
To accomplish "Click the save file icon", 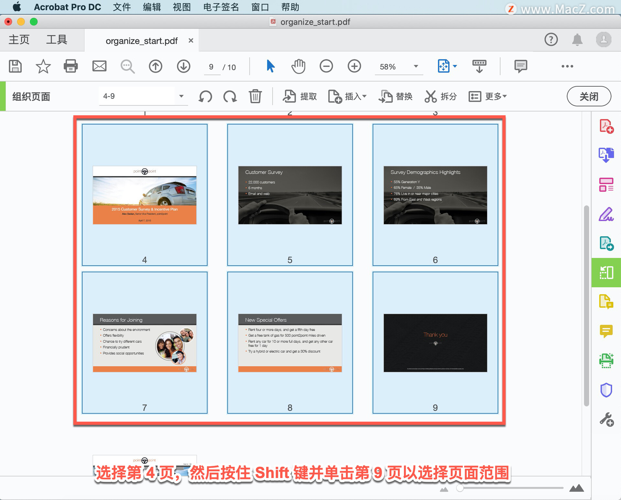I will (x=15, y=66).
